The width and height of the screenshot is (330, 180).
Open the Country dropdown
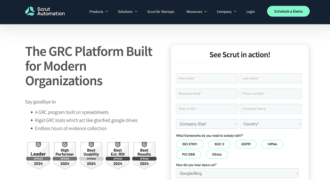271,124
